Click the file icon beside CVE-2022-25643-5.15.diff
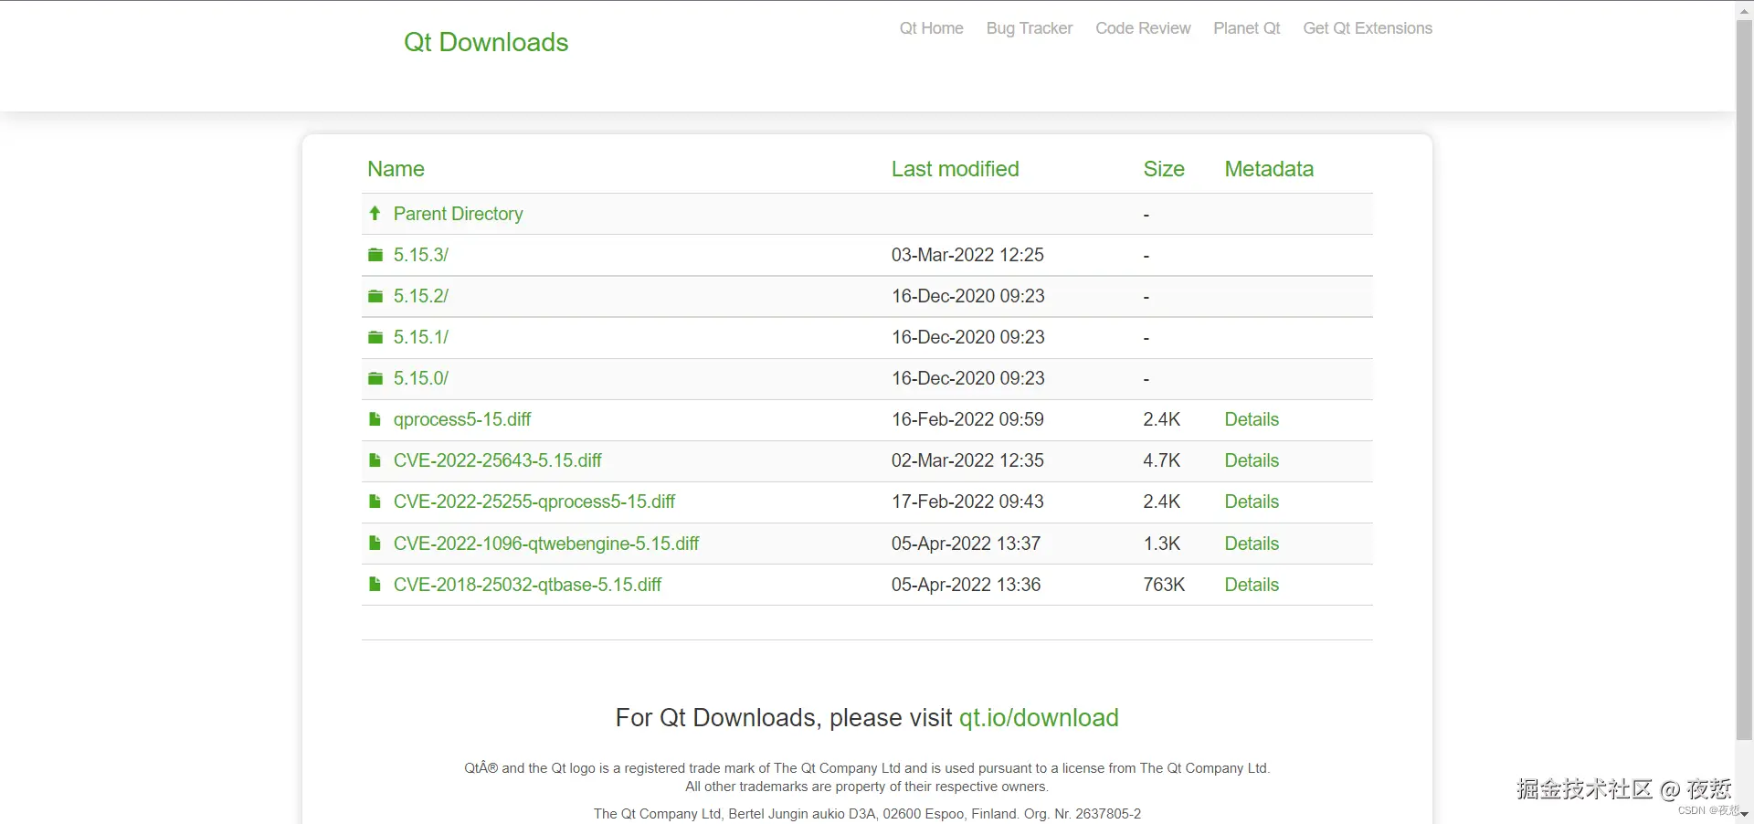Screen dimensions: 1754x824 pos(375,460)
